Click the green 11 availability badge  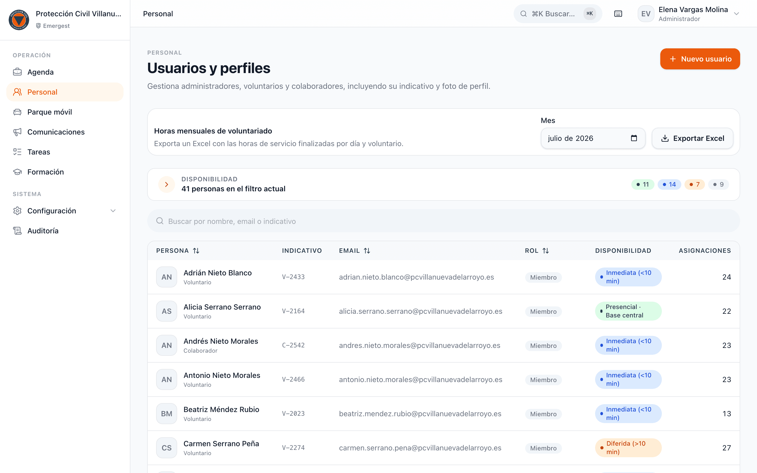642,184
